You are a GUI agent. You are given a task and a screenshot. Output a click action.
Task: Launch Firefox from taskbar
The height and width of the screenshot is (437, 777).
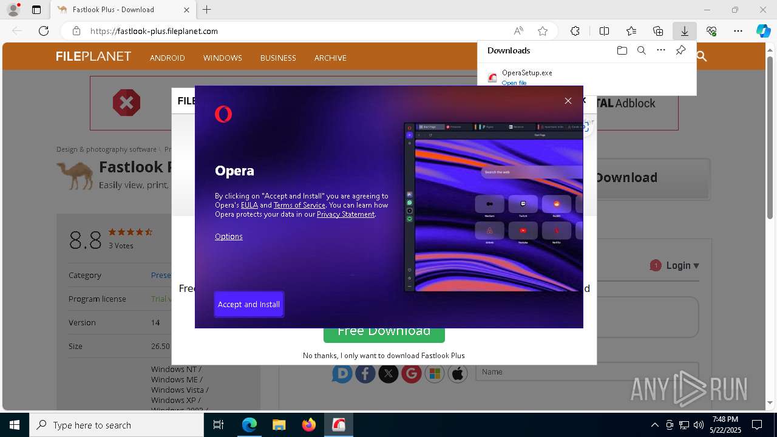pos(308,425)
